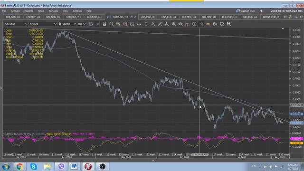Image resolution: width=304 pixels, height=171 pixels.
Task: Click the vertical double-arrow scale icon
Action: click(146, 24)
